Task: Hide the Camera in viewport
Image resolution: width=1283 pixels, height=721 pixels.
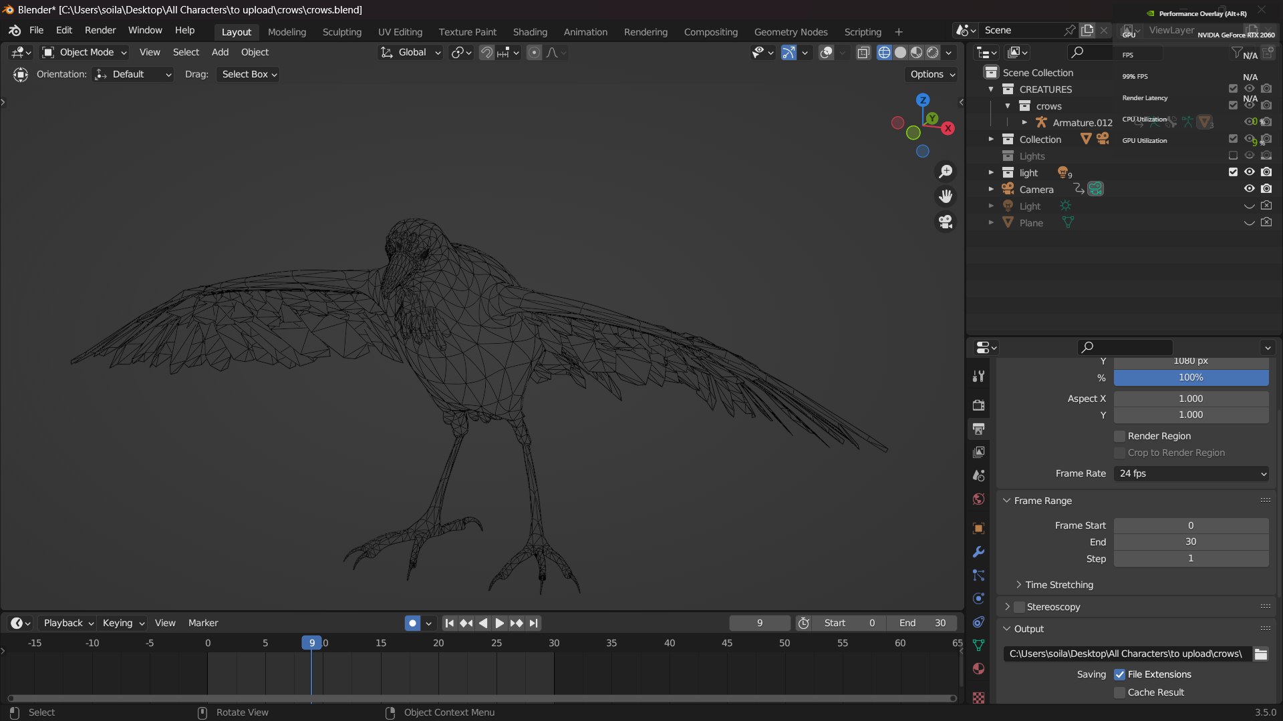Action: click(1249, 189)
